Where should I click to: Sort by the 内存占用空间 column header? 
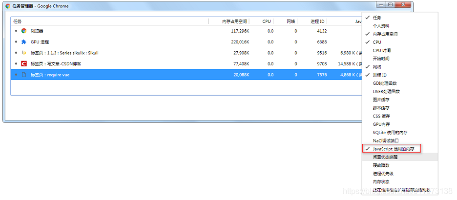[x=229, y=21]
